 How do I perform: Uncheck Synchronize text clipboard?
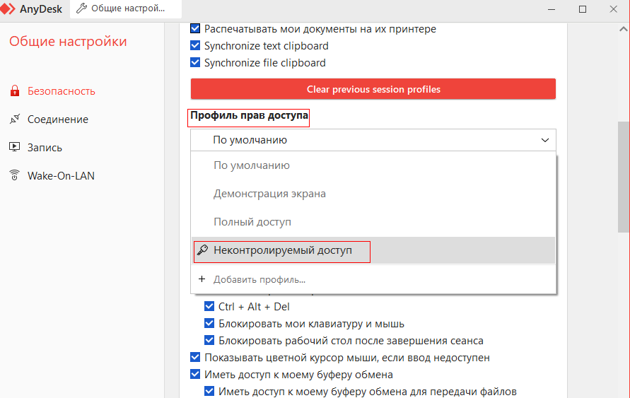pos(196,46)
